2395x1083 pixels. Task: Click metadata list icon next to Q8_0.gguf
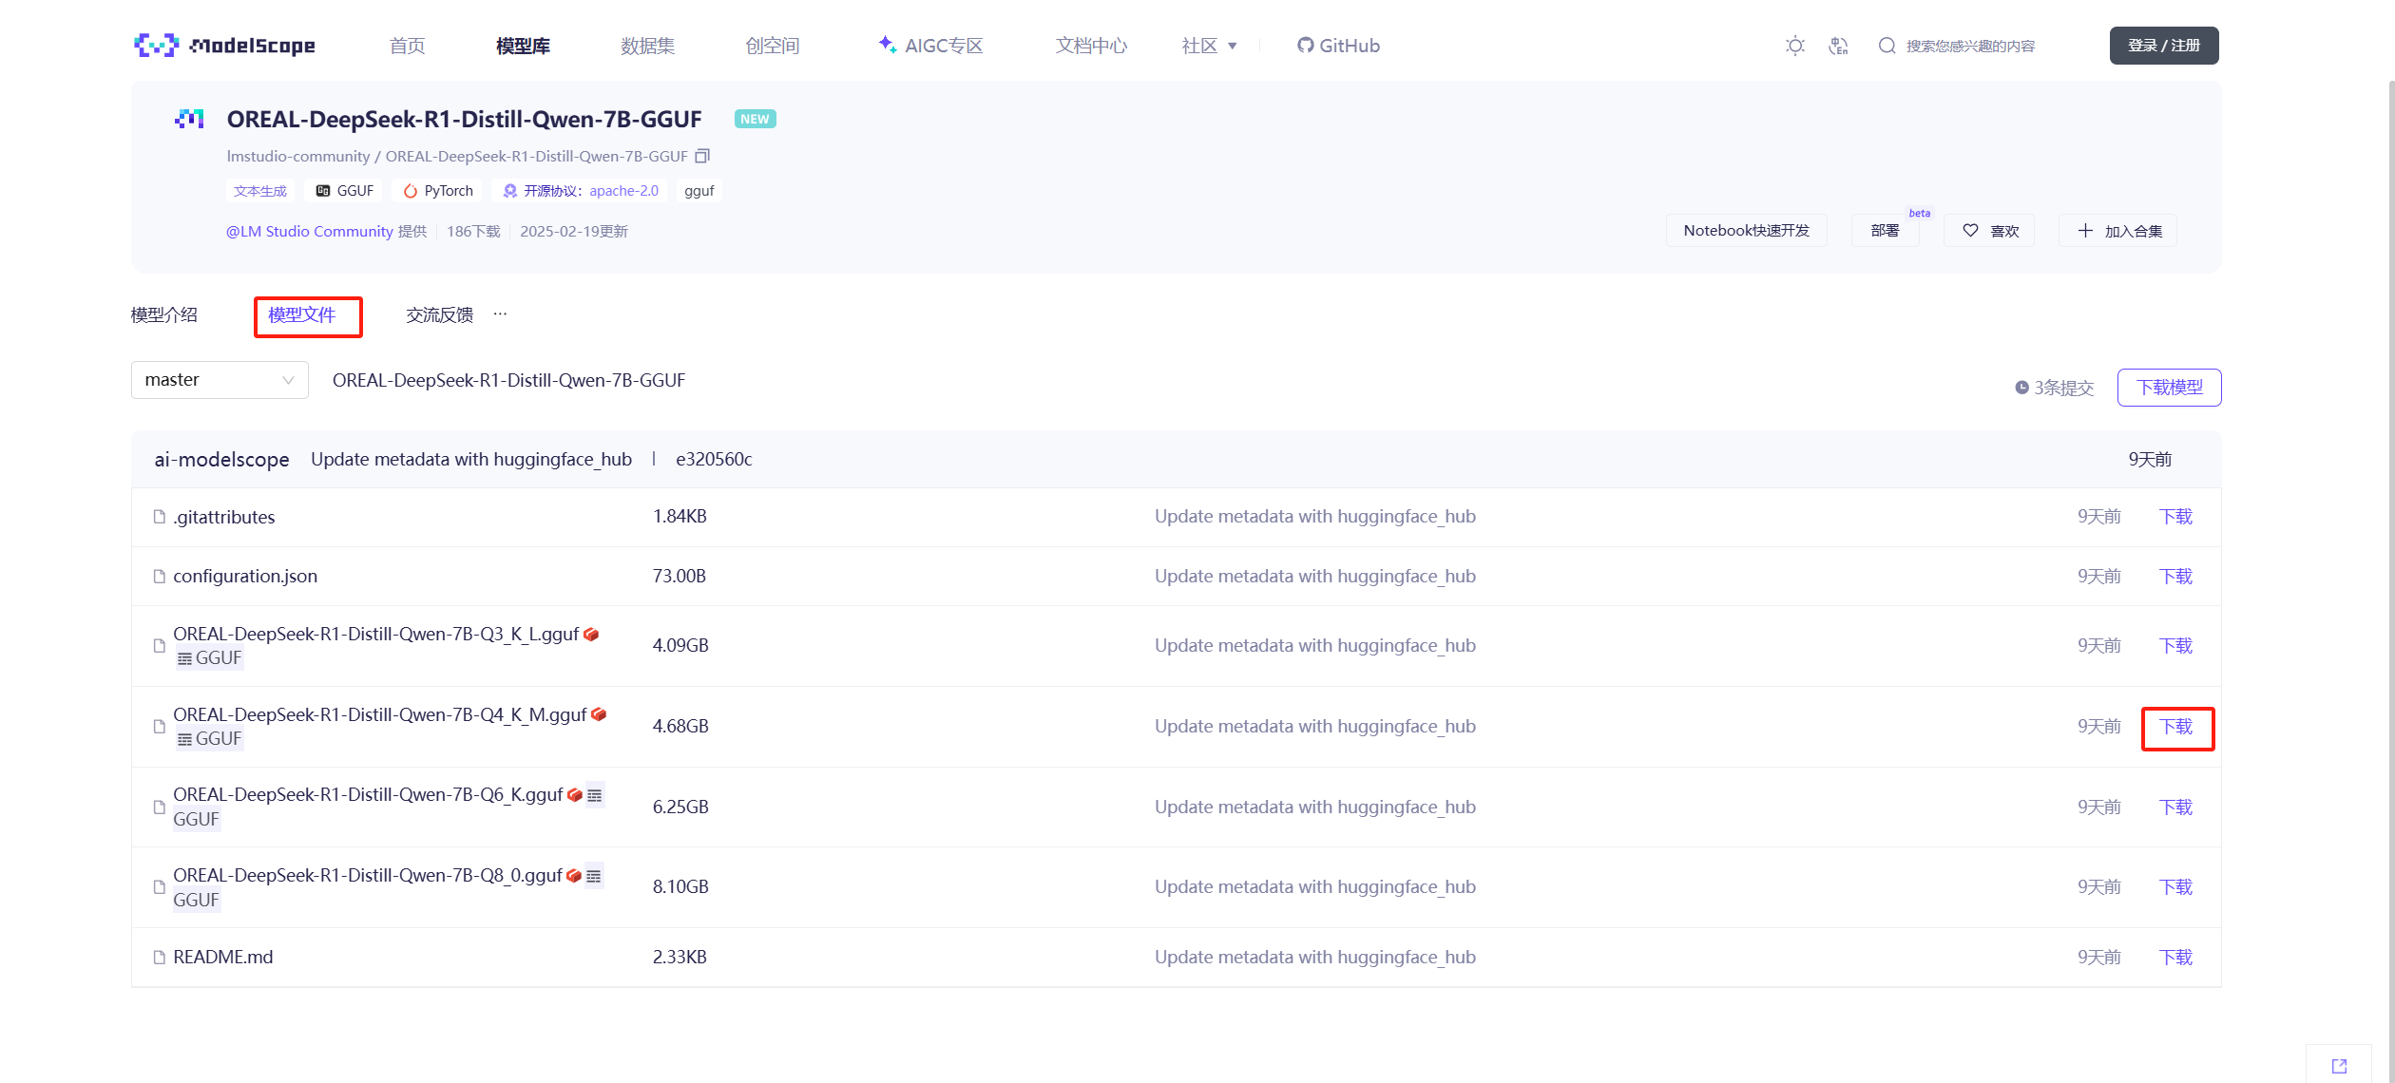pyautogui.click(x=594, y=876)
